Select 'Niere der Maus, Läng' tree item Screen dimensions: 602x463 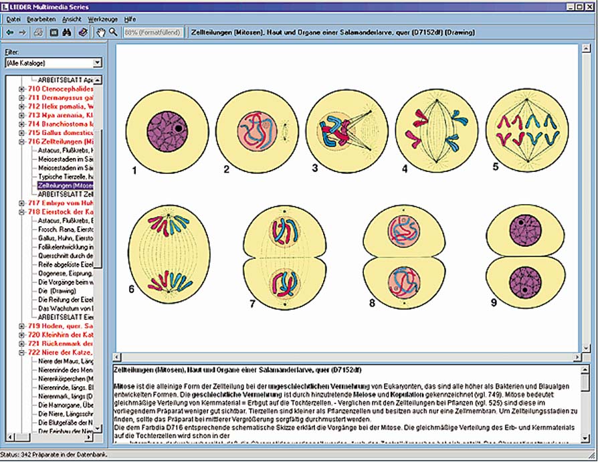[66, 361]
